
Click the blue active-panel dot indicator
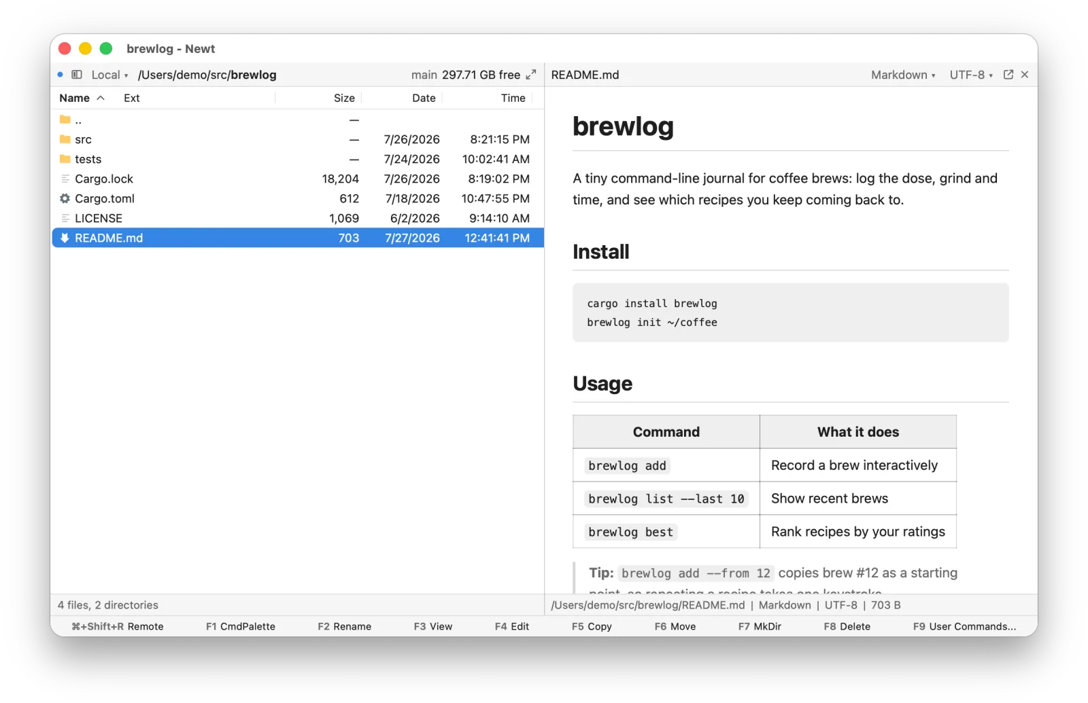point(61,75)
